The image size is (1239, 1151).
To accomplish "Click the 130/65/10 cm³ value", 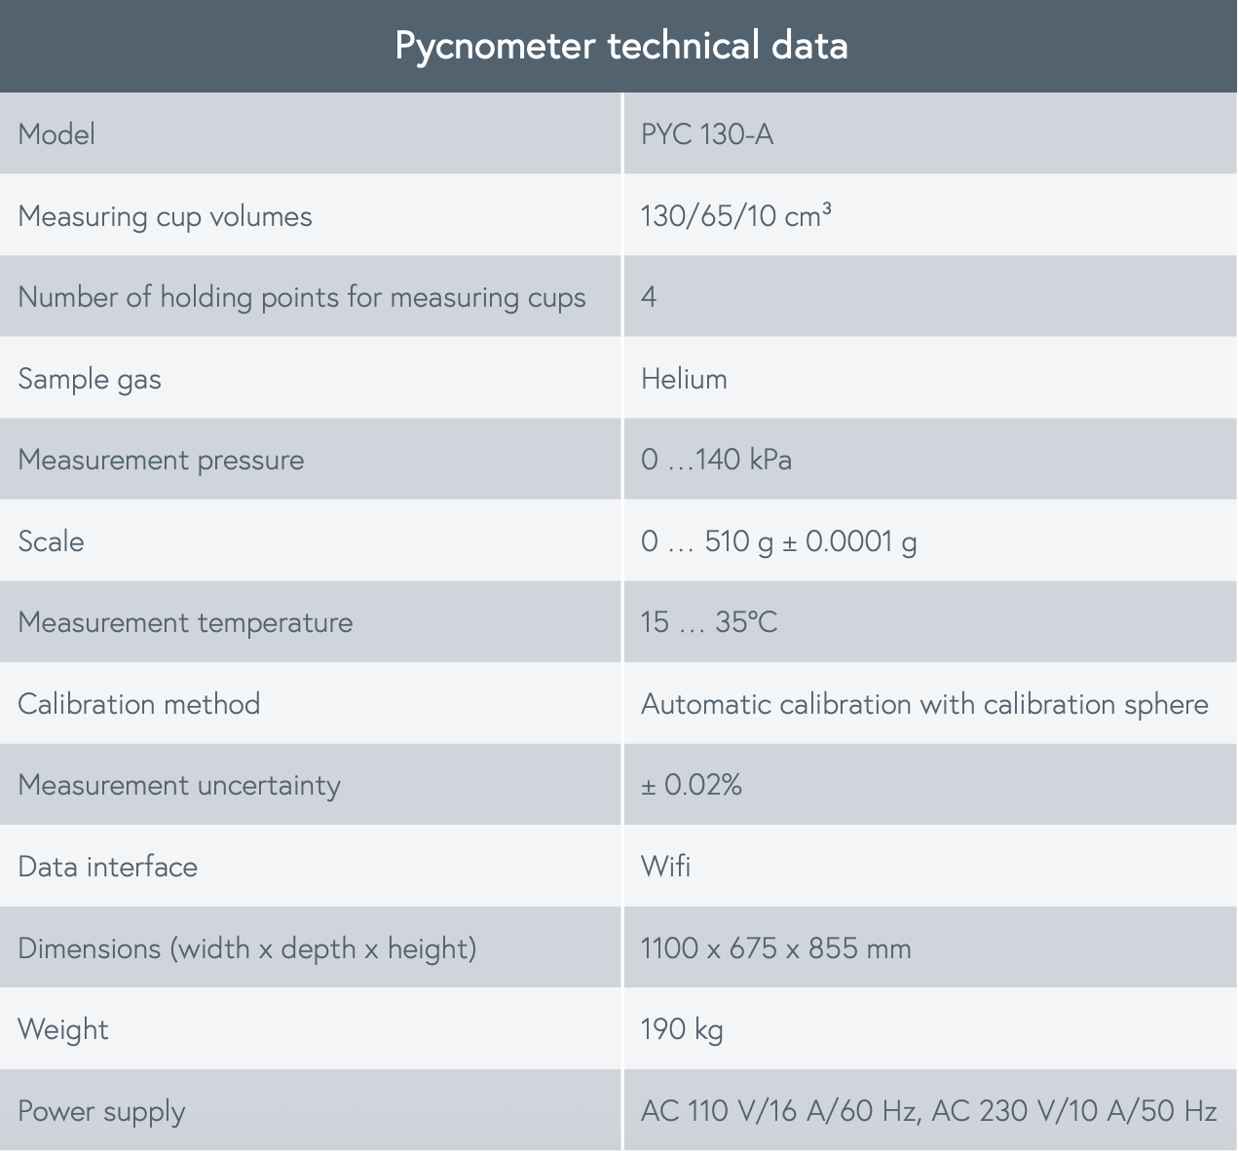I will point(736,215).
